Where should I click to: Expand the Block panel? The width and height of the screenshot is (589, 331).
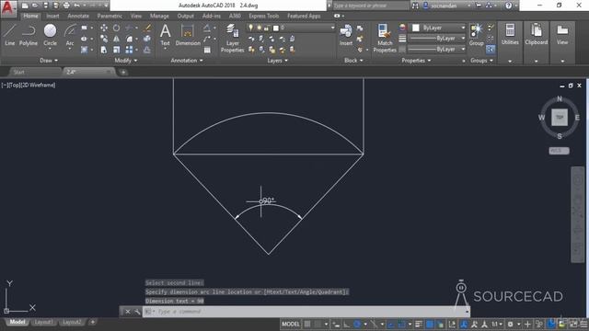click(x=353, y=61)
